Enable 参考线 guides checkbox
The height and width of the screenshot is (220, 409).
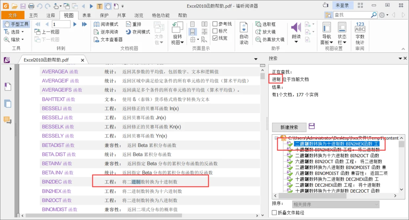pos(215,24)
